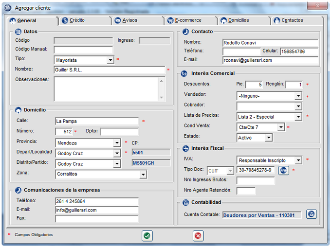Click the company E-mail field info@guillersrl.com

click(x=97, y=210)
